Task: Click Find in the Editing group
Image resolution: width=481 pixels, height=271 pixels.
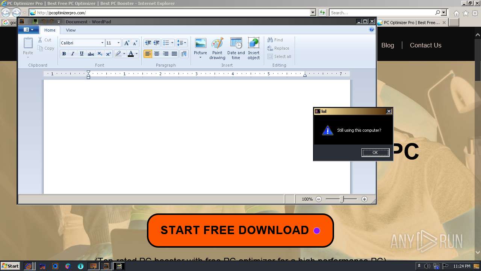Action: [275, 40]
